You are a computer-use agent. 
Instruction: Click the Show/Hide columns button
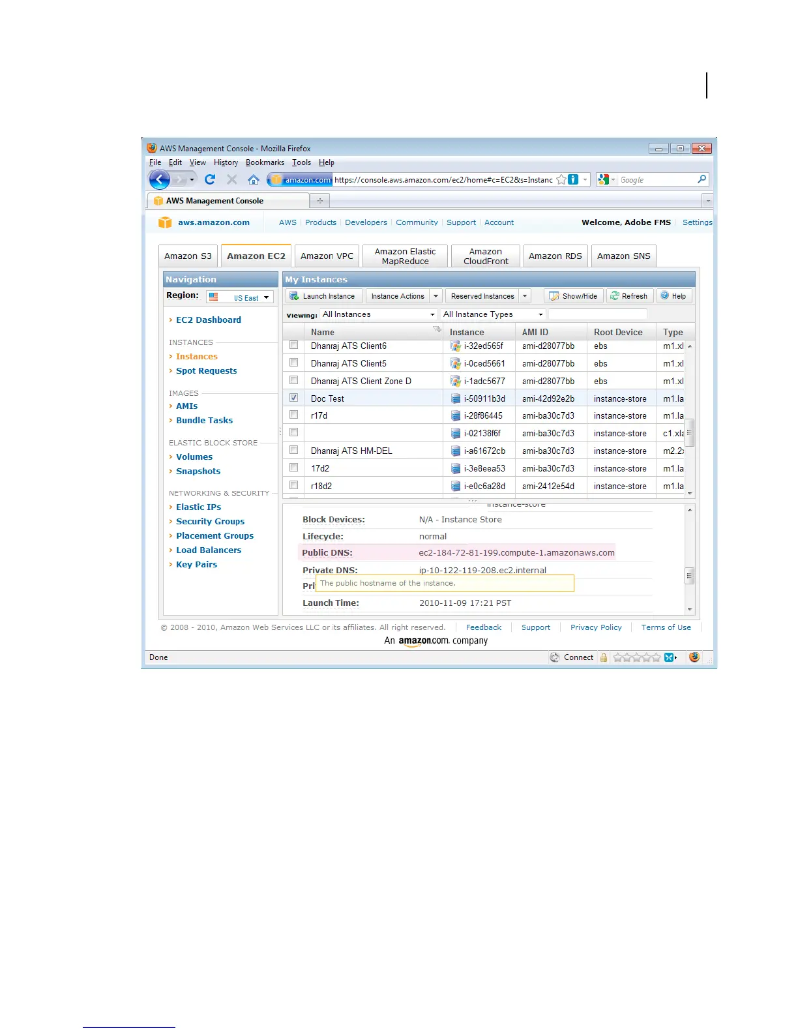tap(574, 296)
